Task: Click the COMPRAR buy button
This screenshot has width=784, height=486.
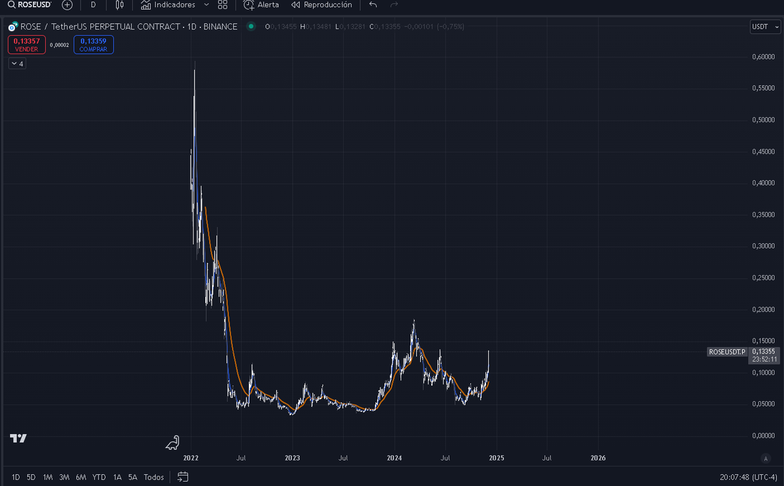Action: pos(93,44)
